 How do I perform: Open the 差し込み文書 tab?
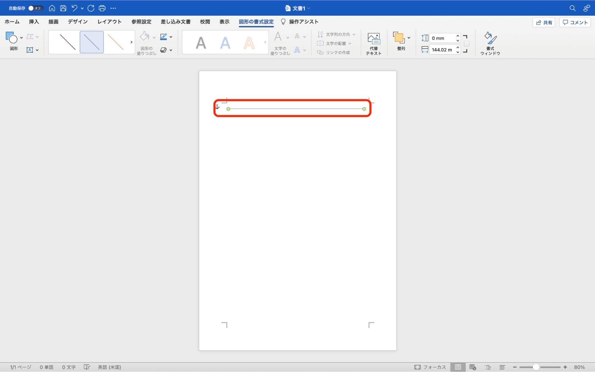176,22
